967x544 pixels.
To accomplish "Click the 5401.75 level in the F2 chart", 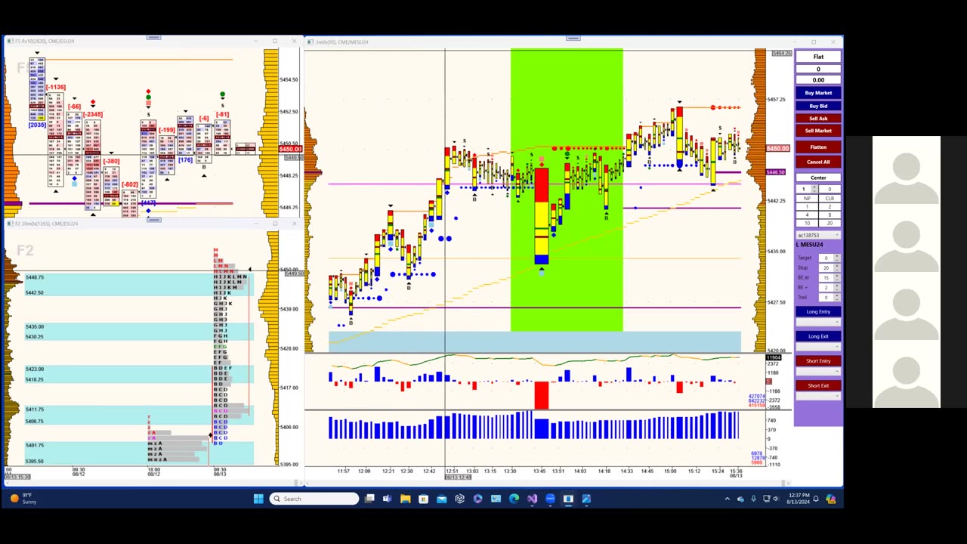I will [35, 445].
